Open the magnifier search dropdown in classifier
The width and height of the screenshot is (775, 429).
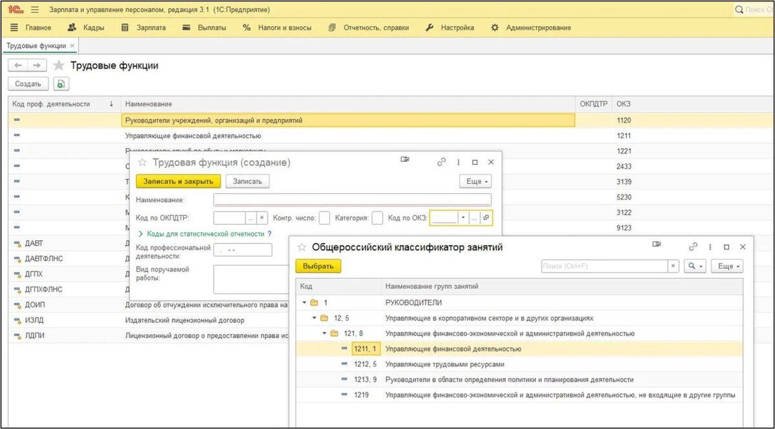pyautogui.click(x=695, y=266)
